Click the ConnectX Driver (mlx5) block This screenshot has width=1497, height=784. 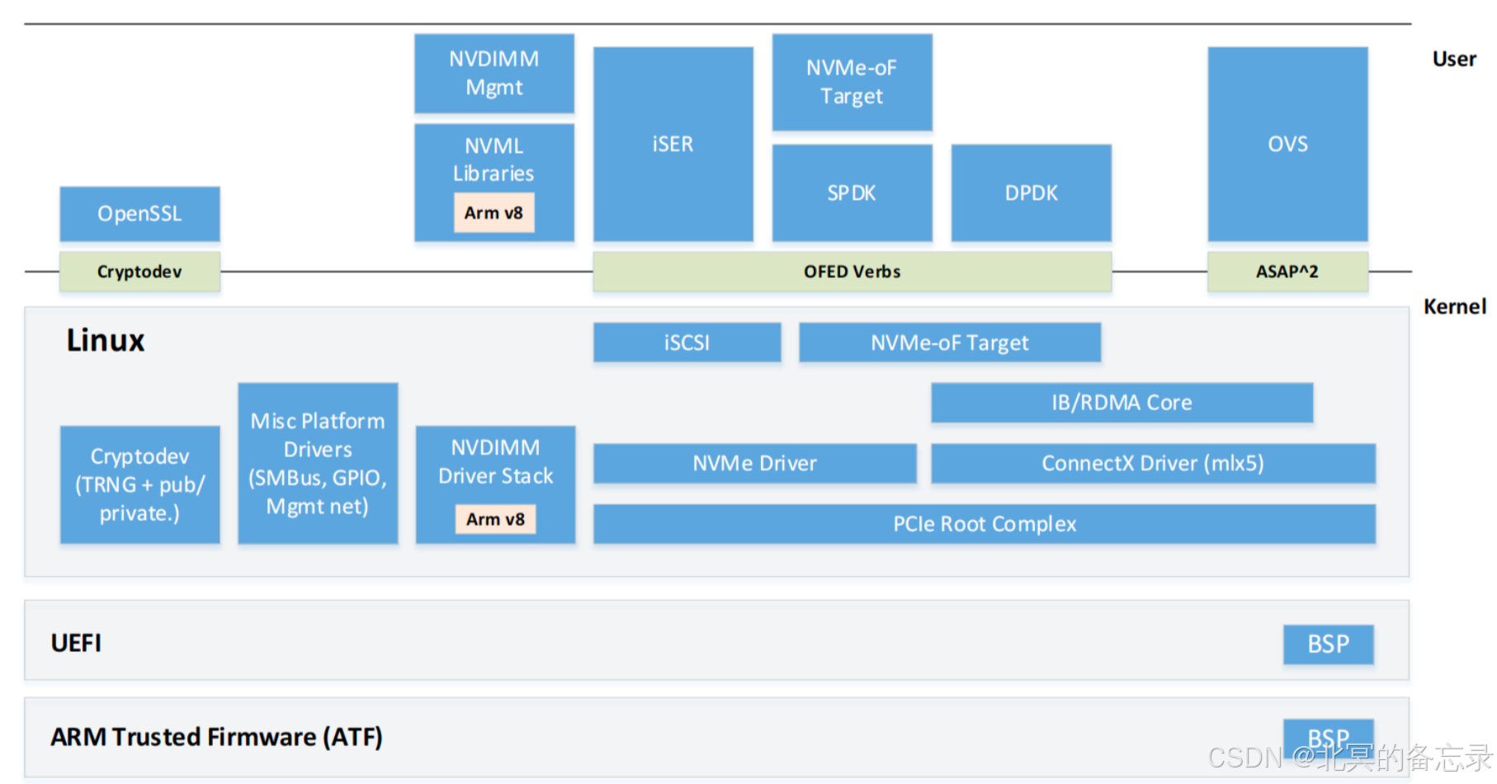(1154, 464)
